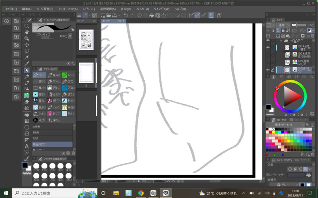
Task: Hide the 100% 下書き raster layer eye
Action: pyautogui.click(x=268, y=48)
